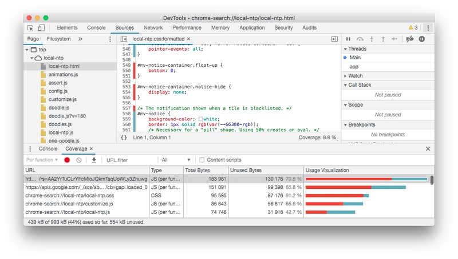Select the Page navigator tab
The width and height of the screenshot is (458, 259).
coord(33,39)
